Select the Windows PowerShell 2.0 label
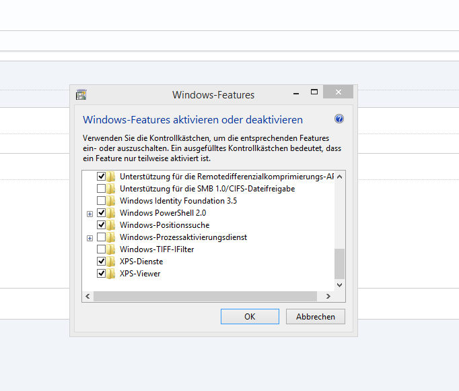Screen dimensions: 459x391 click(163, 213)
